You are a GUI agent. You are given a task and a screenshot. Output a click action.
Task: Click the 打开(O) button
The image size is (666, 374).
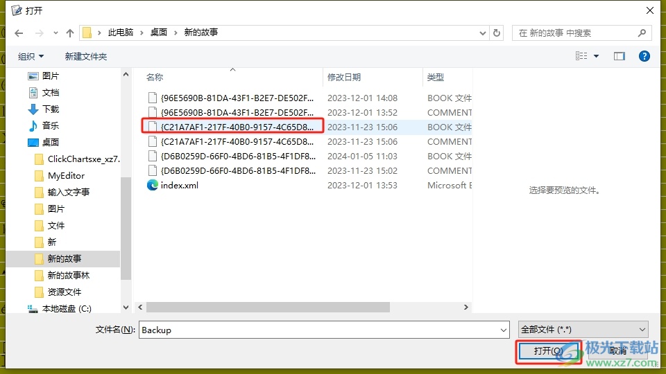[548, 350]
